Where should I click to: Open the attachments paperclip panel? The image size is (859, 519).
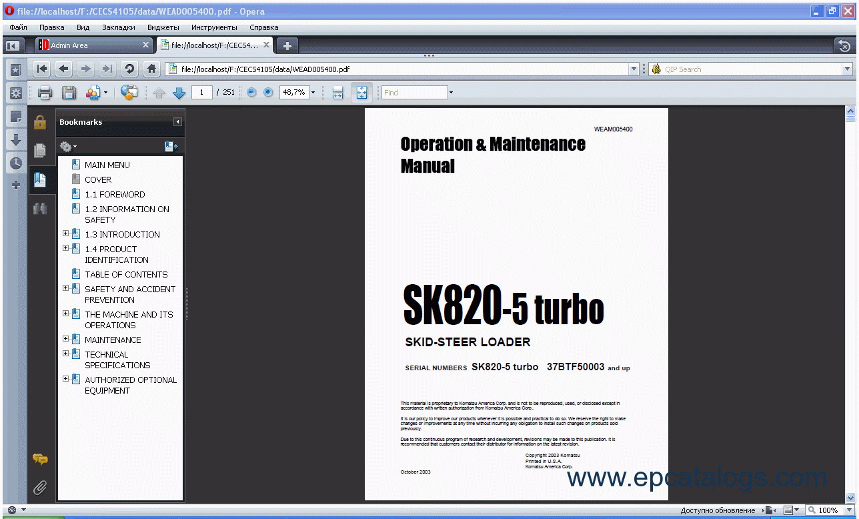tap(40, 488)
